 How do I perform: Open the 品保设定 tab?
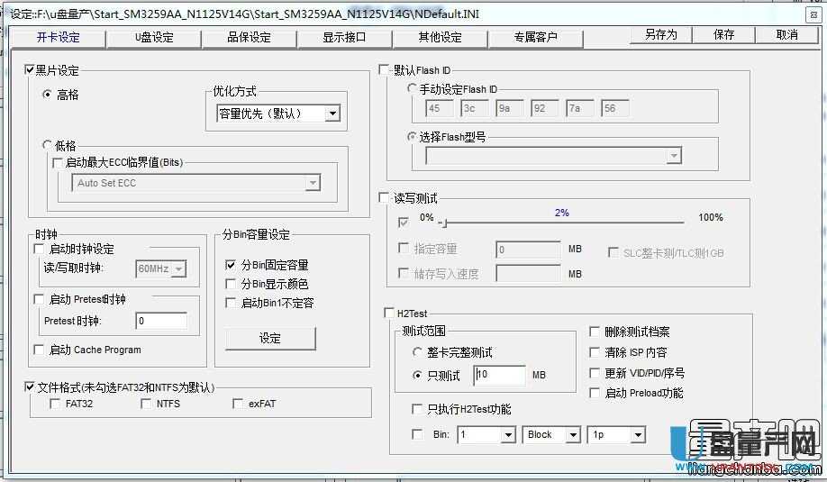[249, 37]
